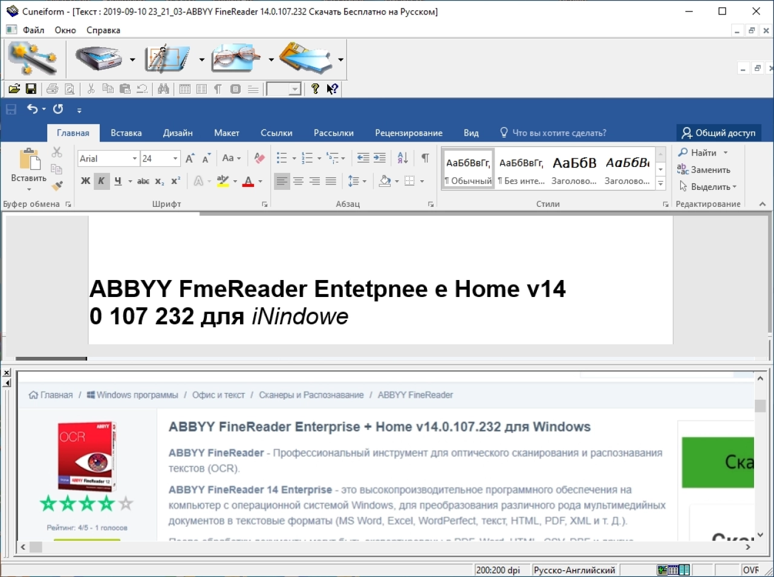774x577 pixels.
Task: Toggle bold Ж formatting button
Action: click(x=85, y=181)
